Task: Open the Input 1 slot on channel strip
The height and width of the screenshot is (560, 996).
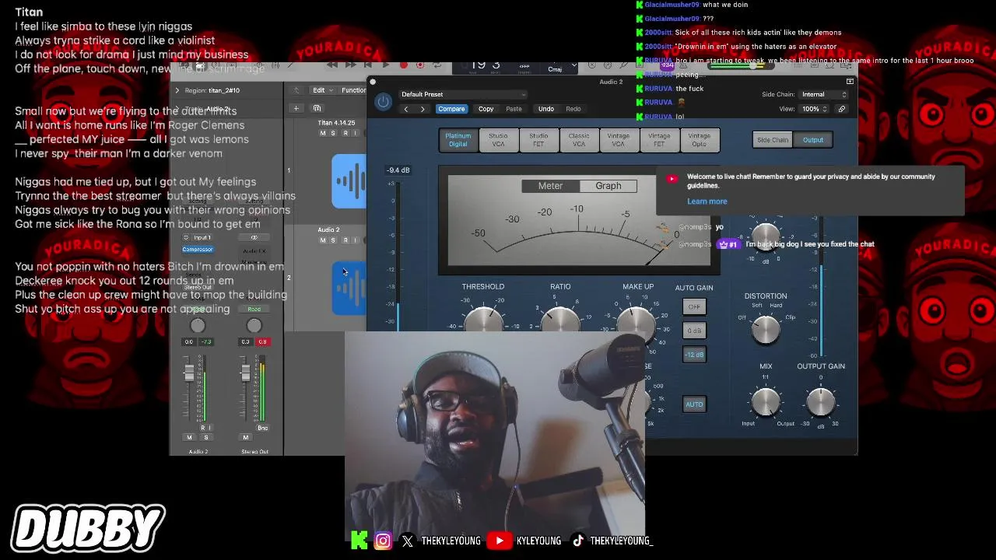Action: point(202,237)
